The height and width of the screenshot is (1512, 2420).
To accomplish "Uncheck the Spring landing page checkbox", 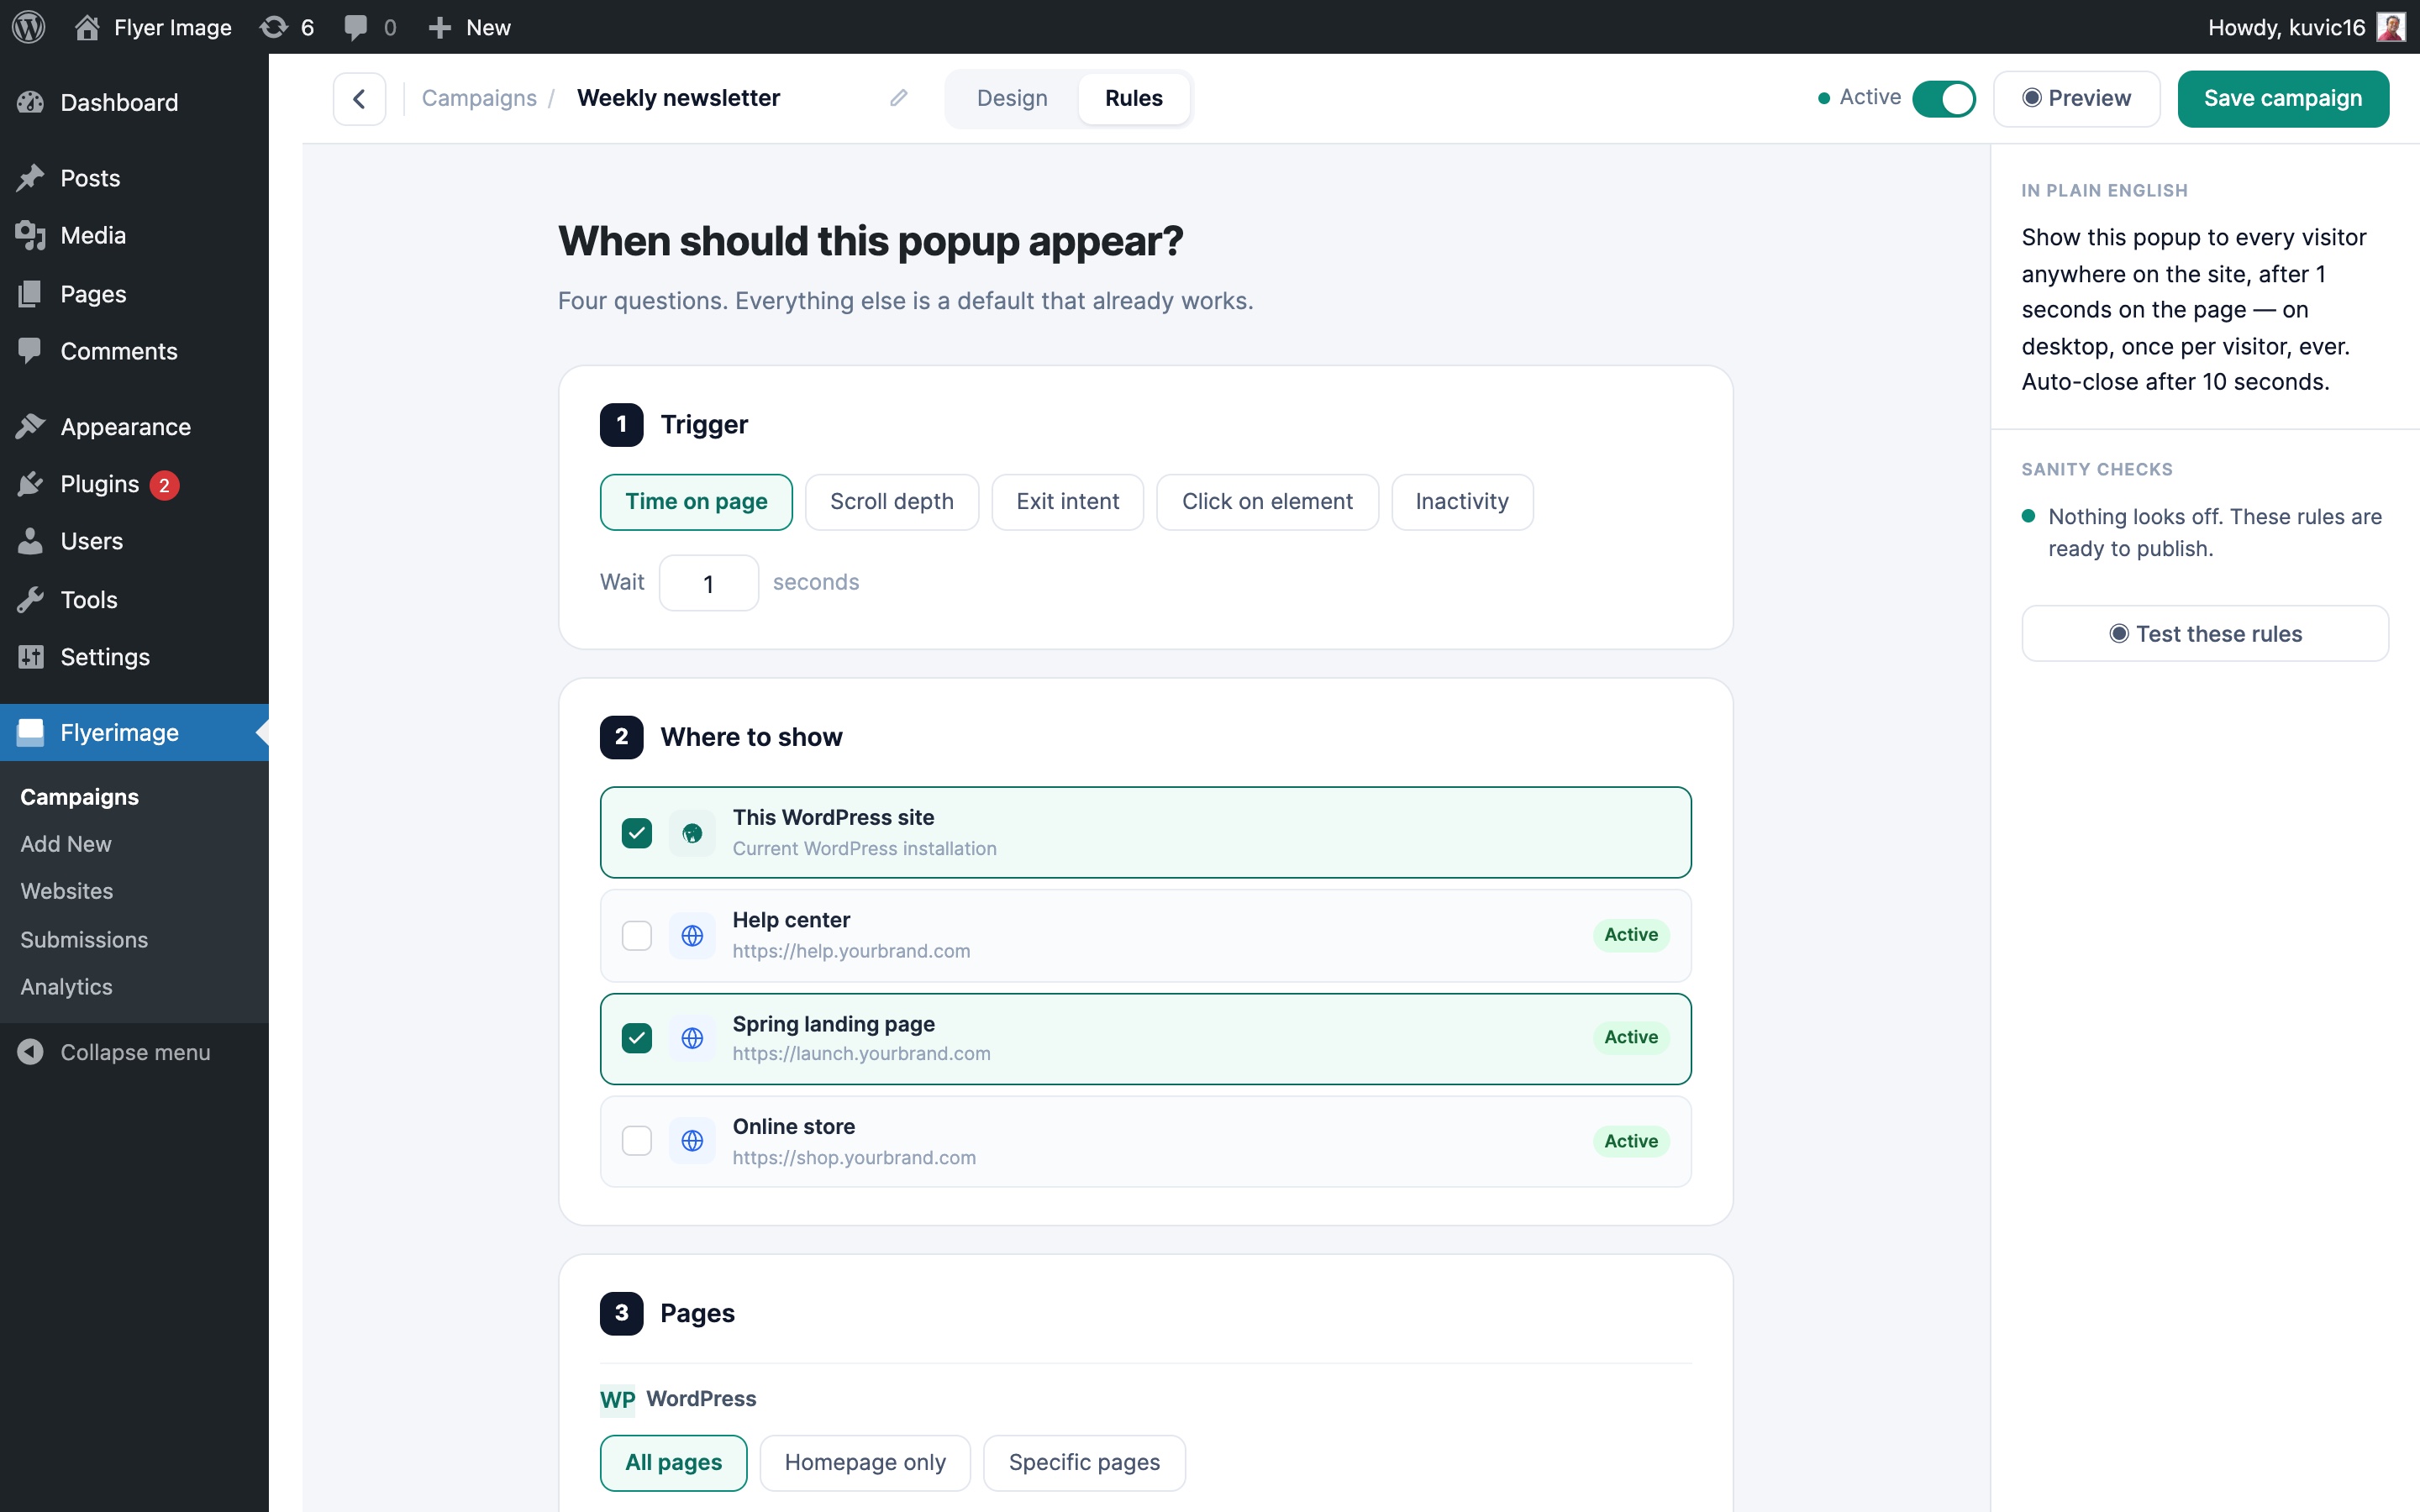I will pos(636,1038).
